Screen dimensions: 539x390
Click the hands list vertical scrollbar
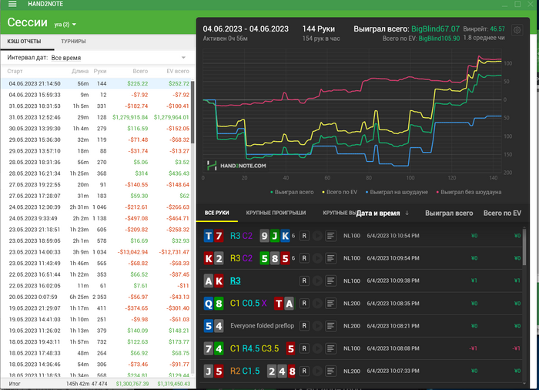(x=524, y=246)
